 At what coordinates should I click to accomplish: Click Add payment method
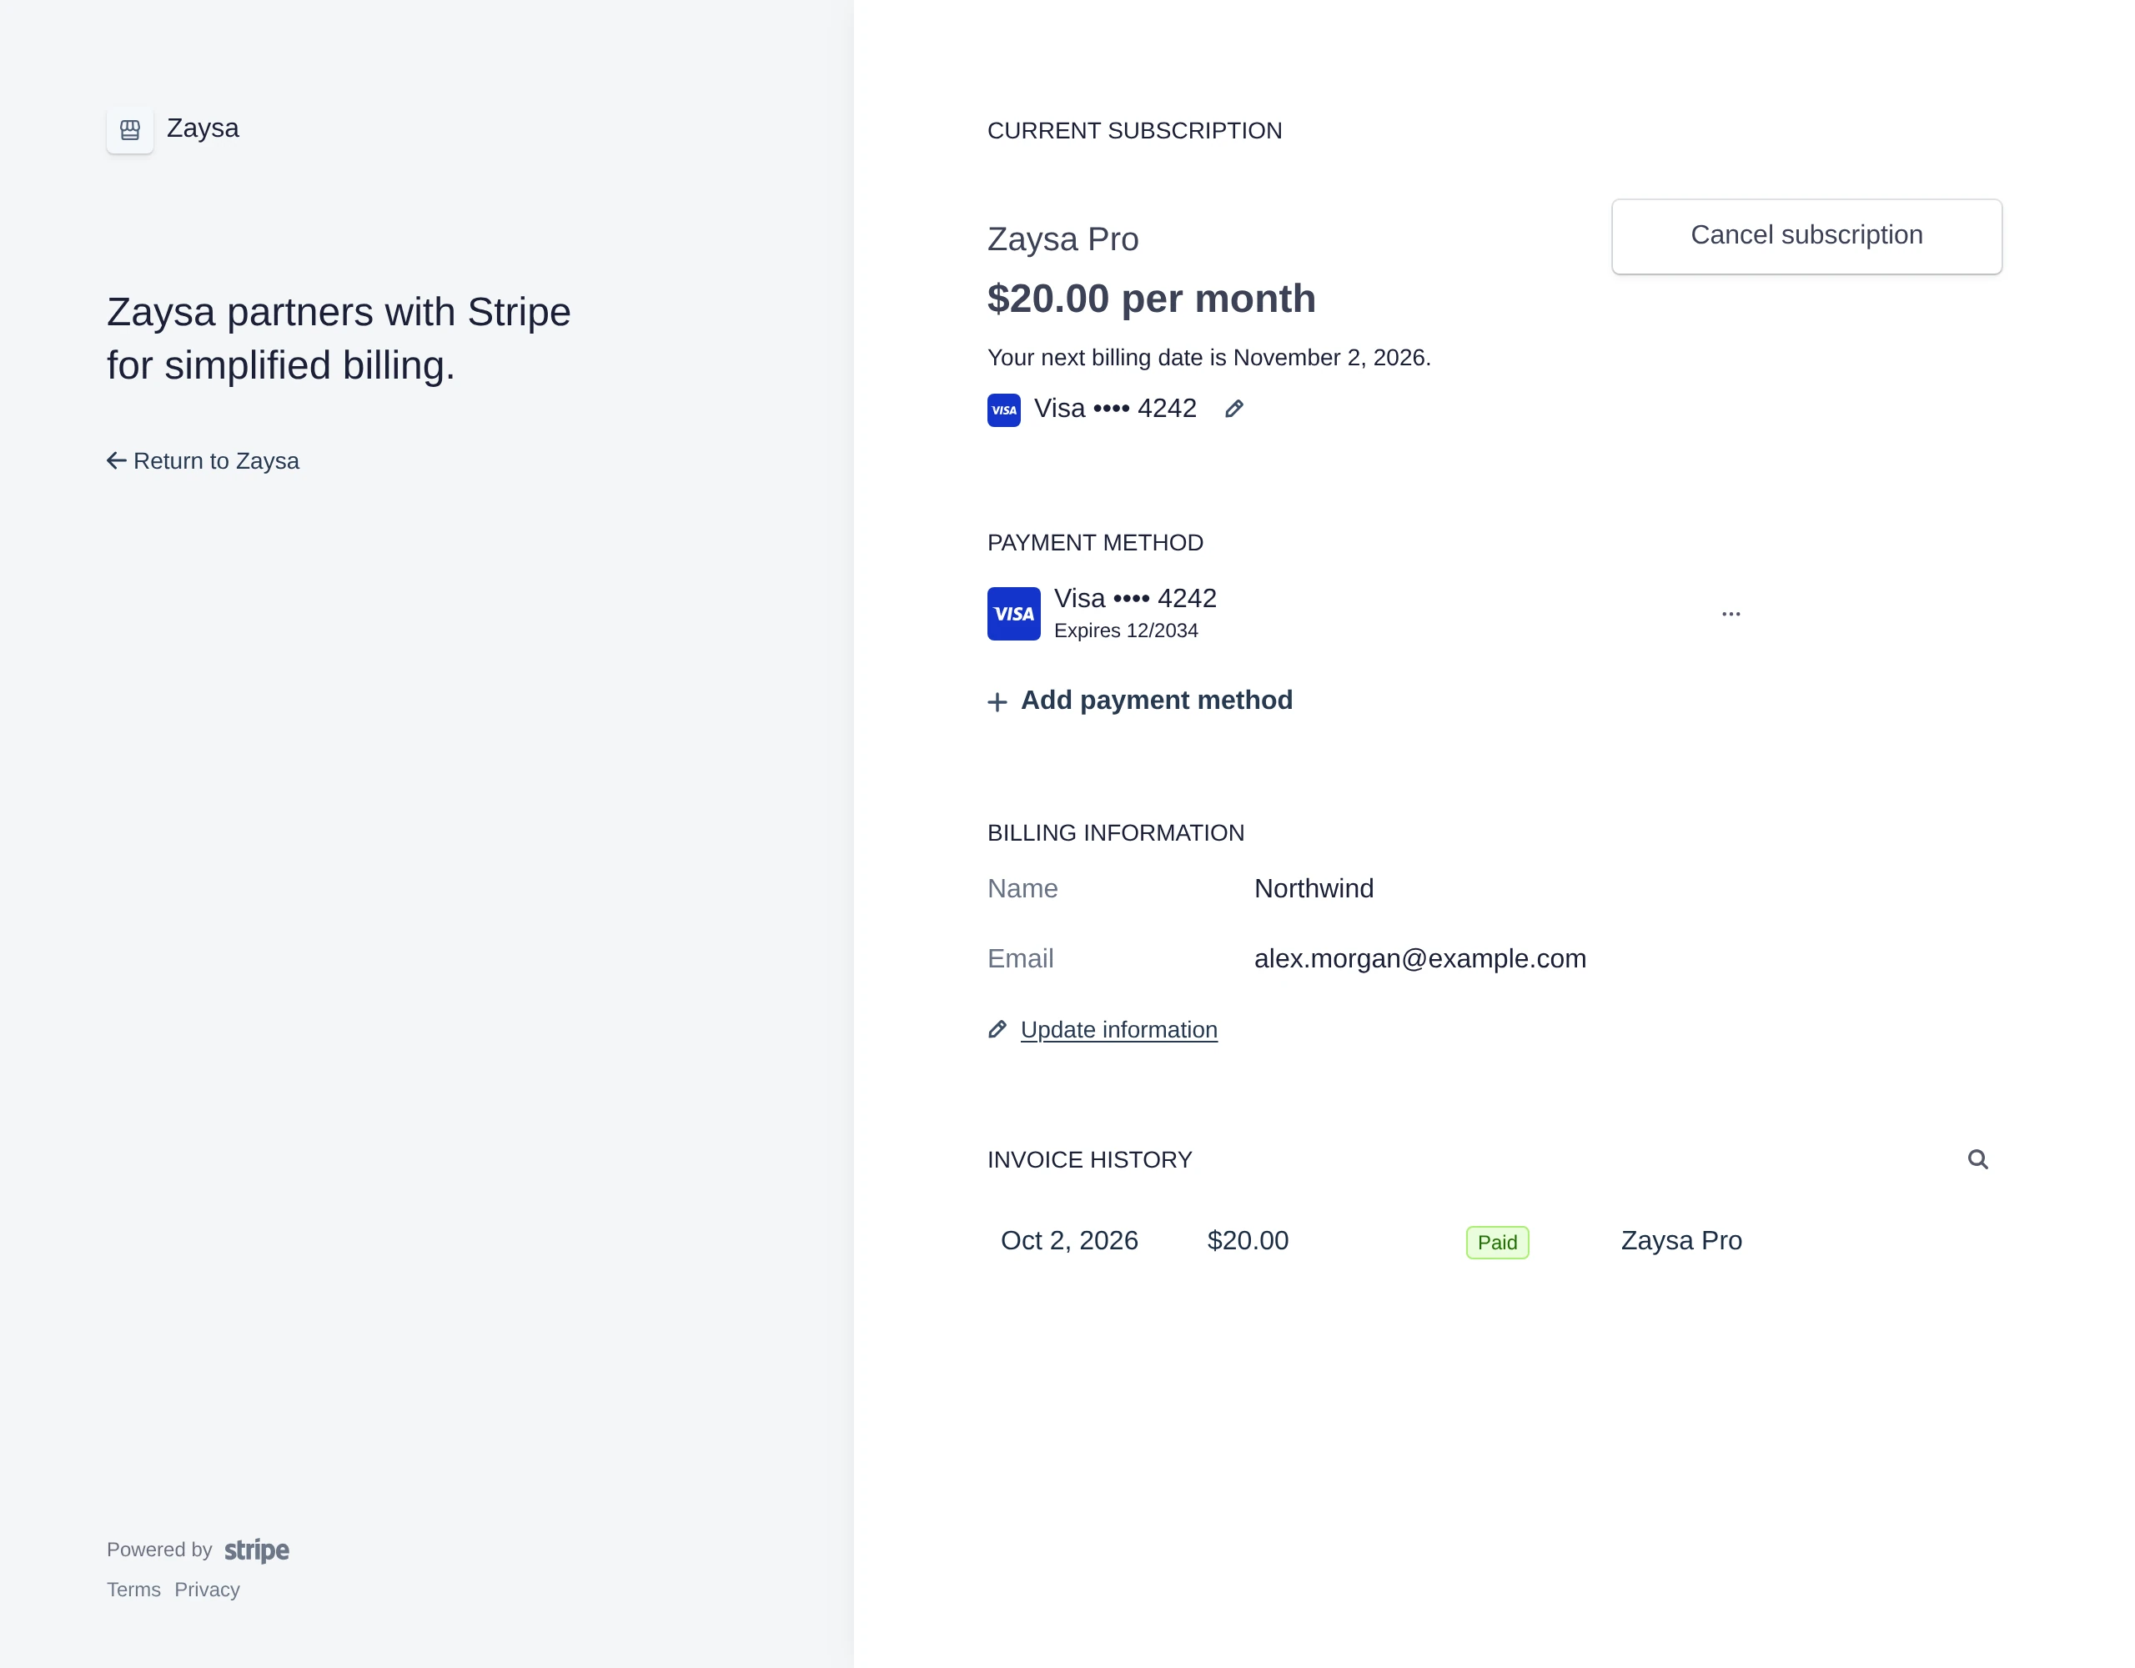(1157, 700)
